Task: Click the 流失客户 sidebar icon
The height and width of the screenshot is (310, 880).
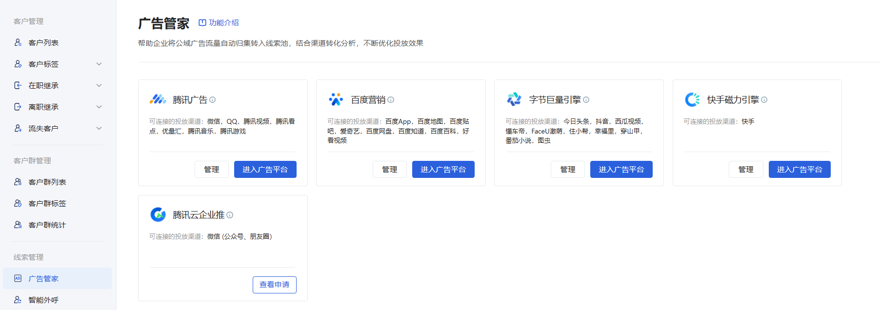Action: 18,128
